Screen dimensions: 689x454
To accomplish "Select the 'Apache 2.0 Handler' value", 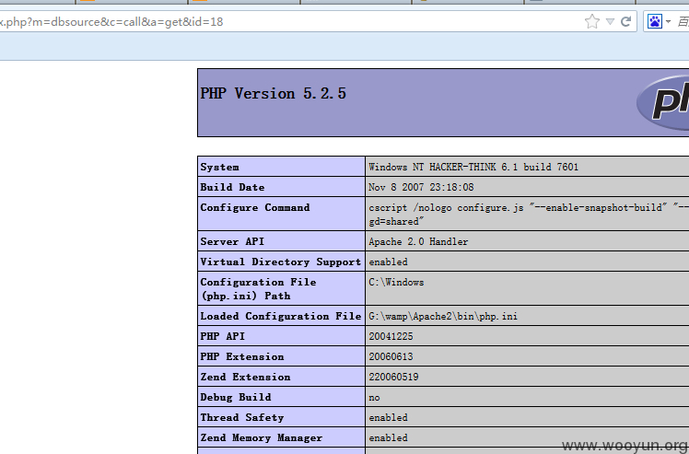I will tap(418, 241).
